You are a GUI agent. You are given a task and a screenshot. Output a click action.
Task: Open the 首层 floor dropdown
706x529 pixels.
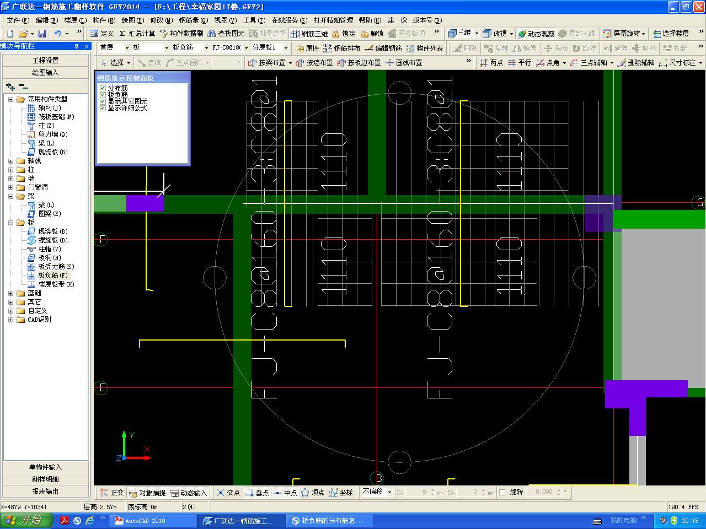point(127,48)
